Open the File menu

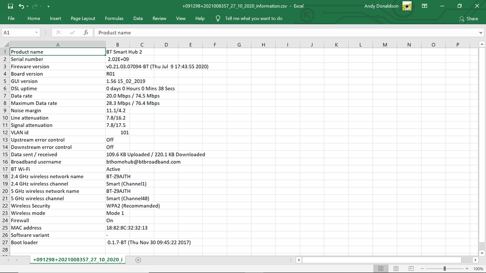[11, 18]
